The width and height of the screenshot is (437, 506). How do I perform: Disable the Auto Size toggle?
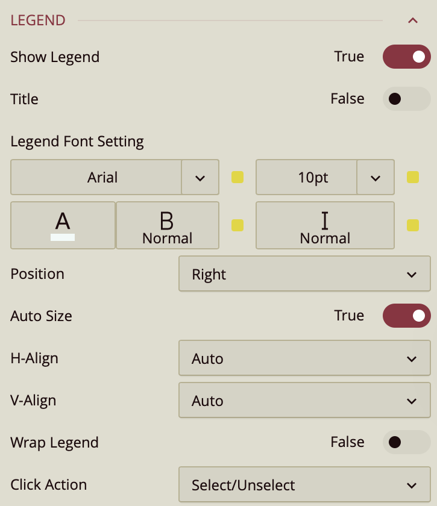(407, 316)
